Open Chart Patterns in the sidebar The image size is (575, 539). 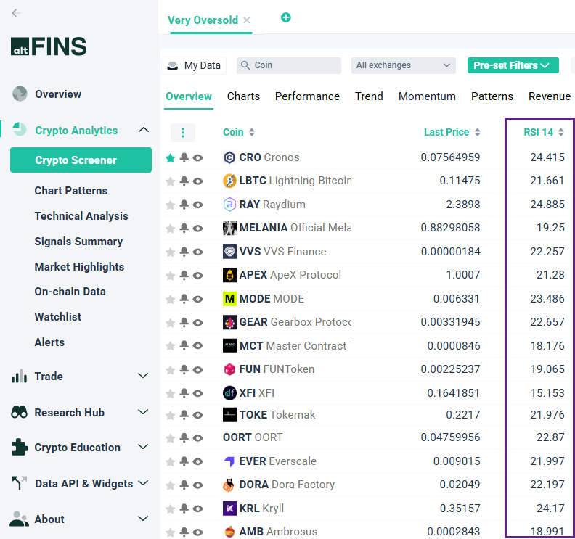pyautogui.click(x=71, y=191)
